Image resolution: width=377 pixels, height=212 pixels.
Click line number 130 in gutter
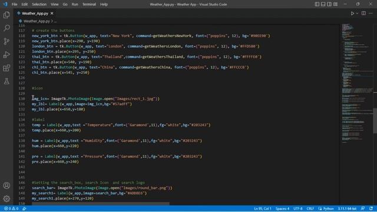coord(22,98)
